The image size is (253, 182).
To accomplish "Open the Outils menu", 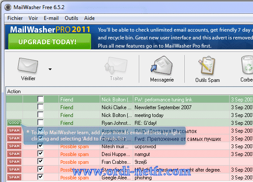I will pos(71,18).
